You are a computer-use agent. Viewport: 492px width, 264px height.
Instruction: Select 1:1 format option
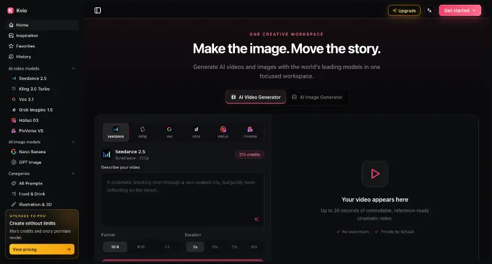click(x=167, y=247)
